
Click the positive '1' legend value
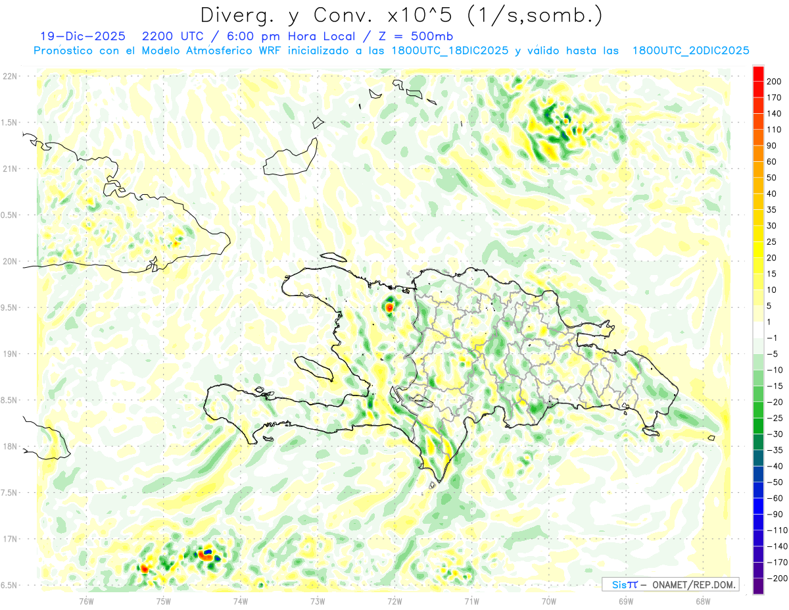[769, 322]
